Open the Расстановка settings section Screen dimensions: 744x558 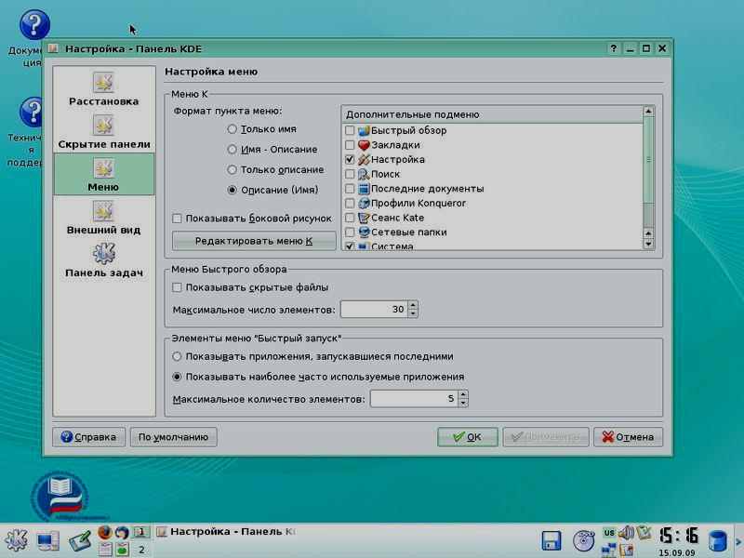click(104, 88)
